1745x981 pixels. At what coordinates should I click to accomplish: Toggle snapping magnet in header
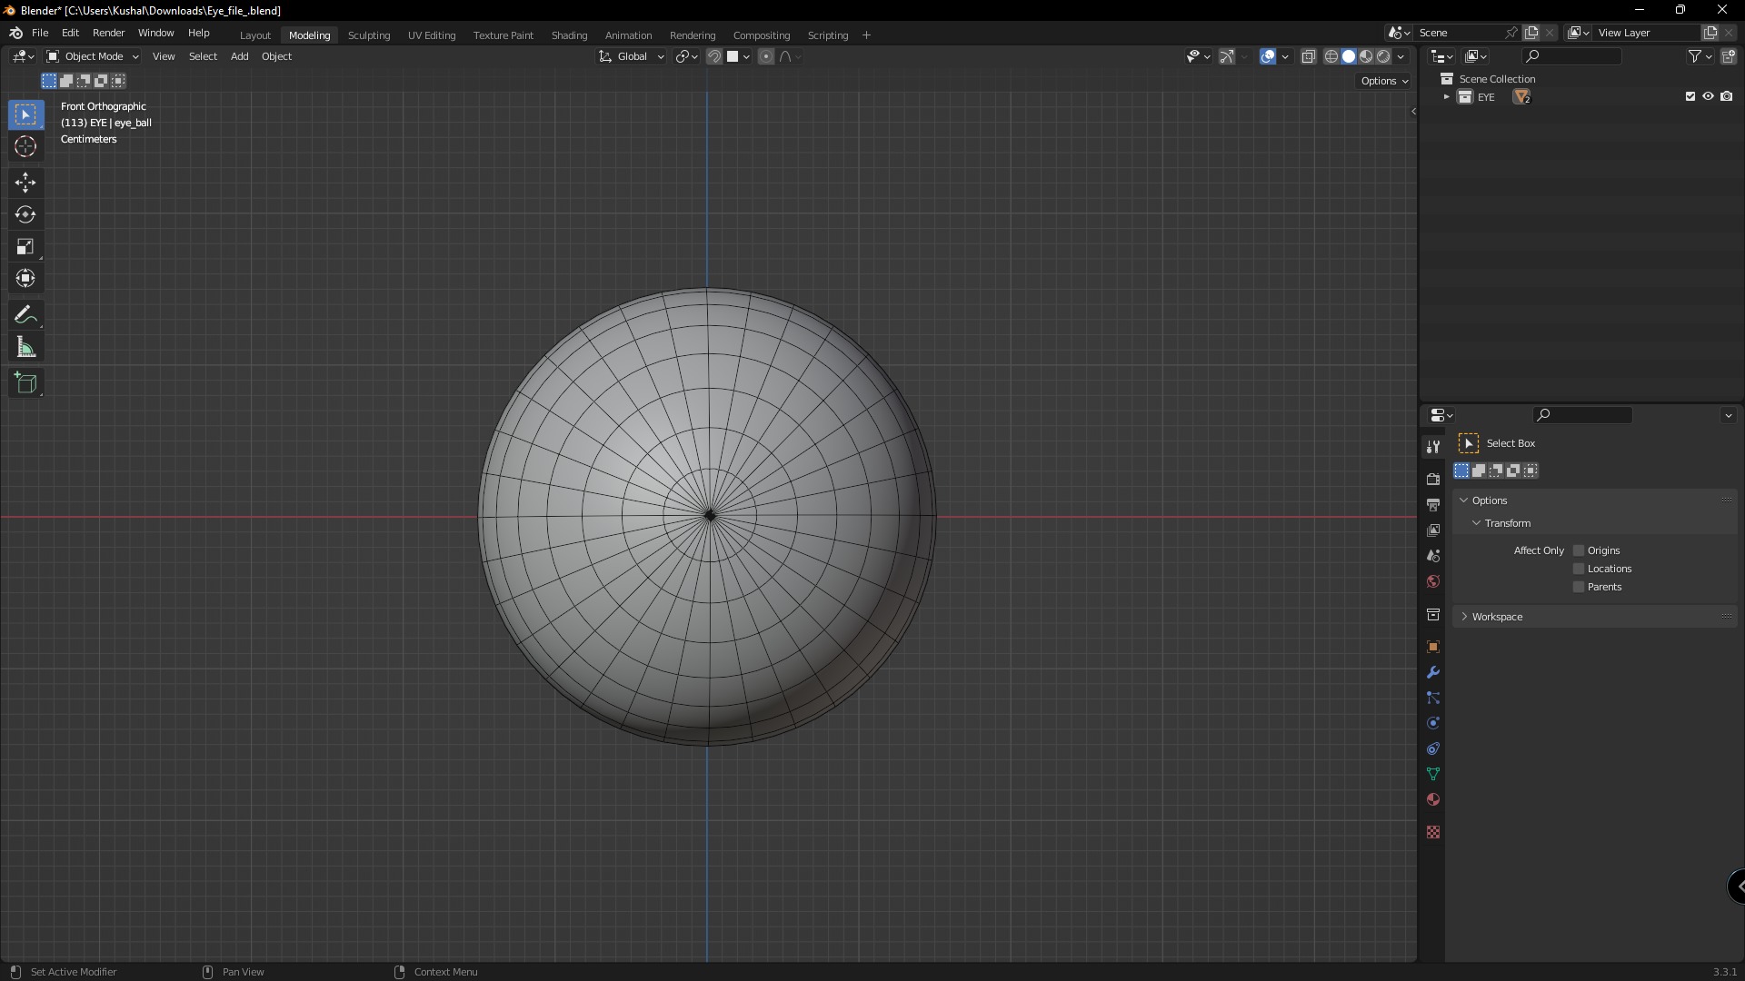[714, 56]
